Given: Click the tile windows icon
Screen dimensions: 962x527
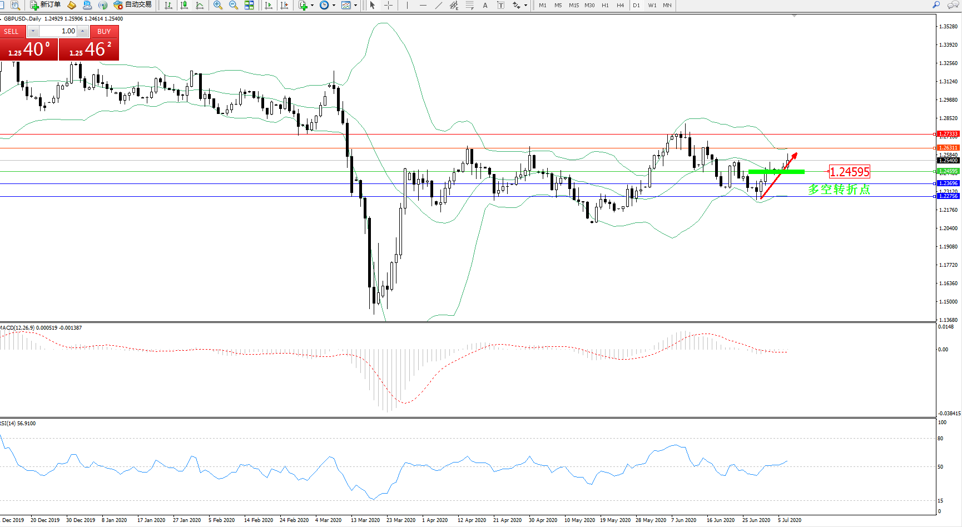Looking at the screenshot, I should 249,5.
